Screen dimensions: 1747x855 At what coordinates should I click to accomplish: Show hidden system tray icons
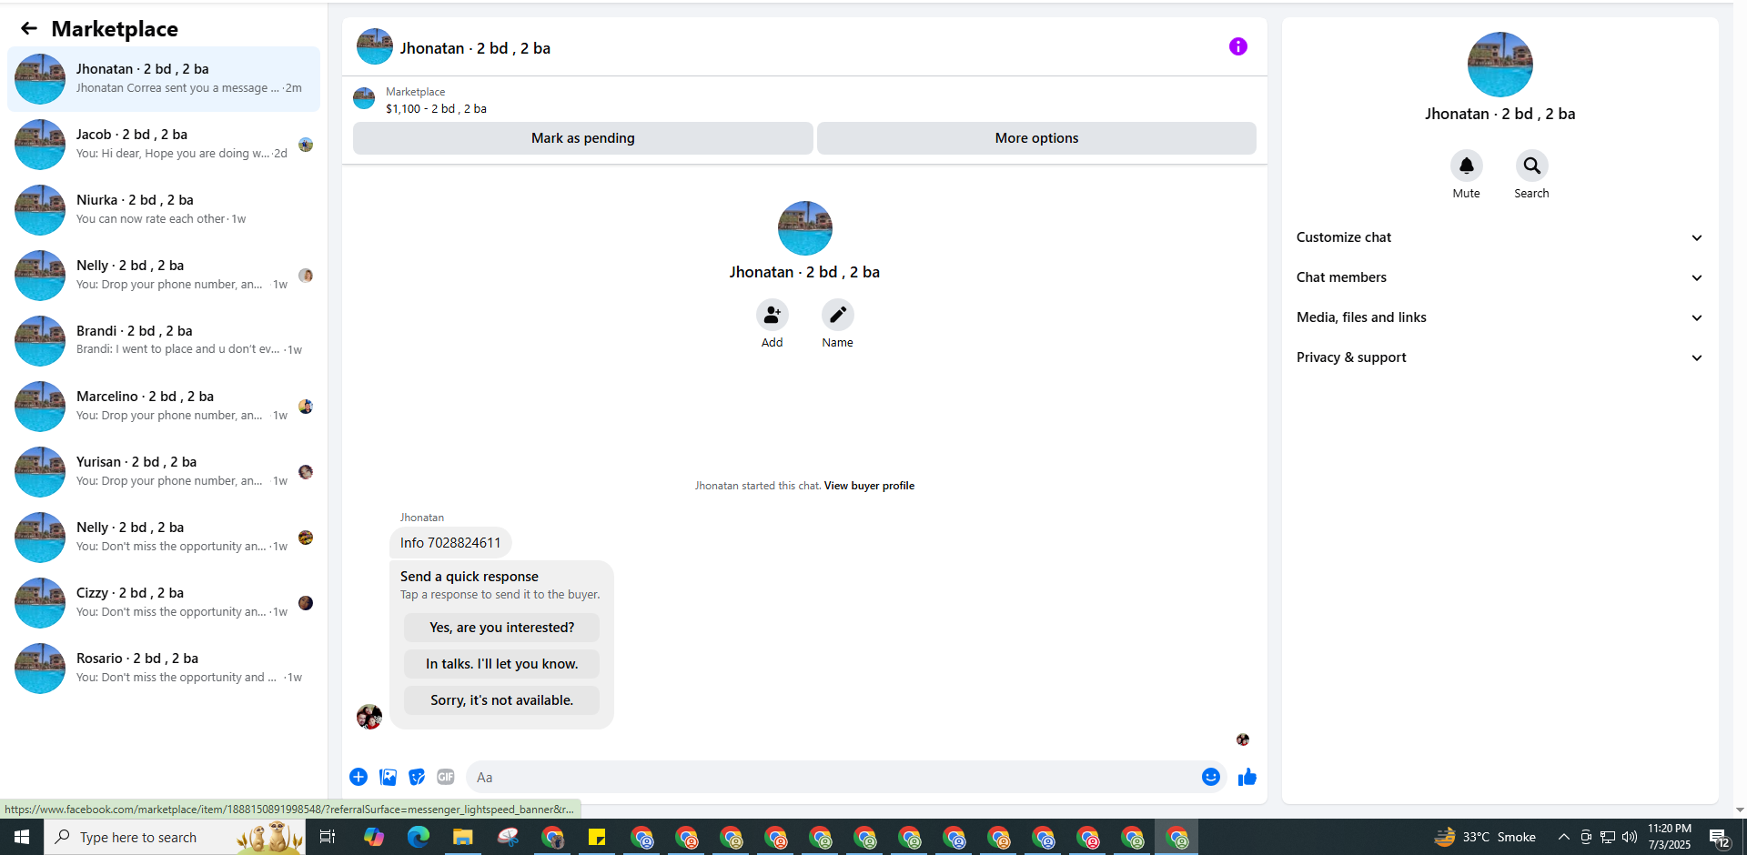(x=1563, y=837)
